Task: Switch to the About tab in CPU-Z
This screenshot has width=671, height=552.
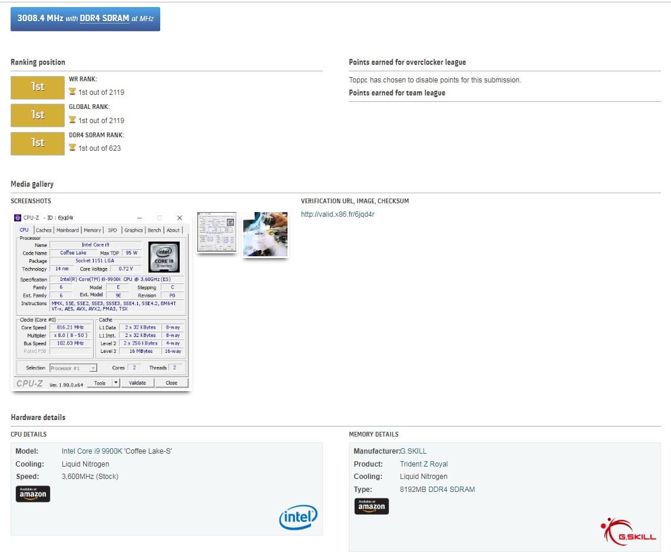Action: [173, 230]
